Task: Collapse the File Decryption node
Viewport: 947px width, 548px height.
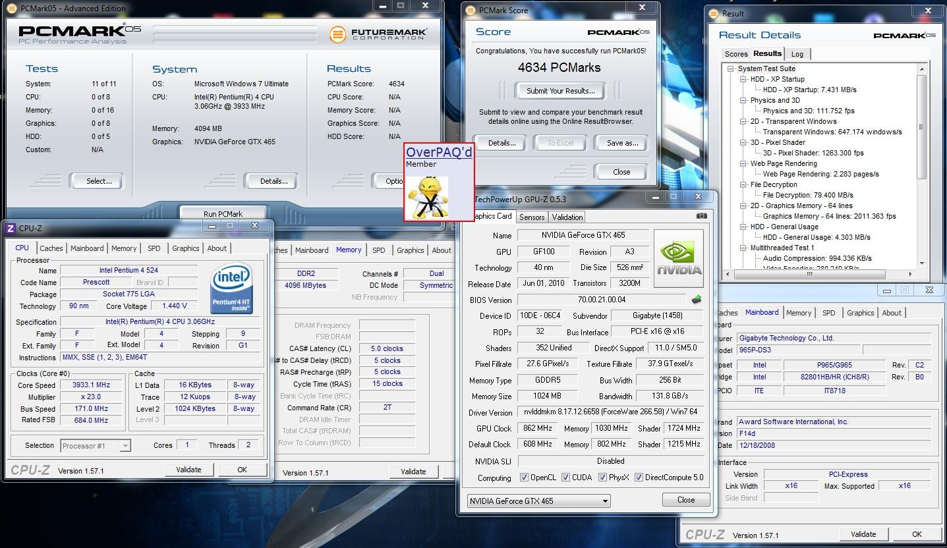Action: coord(743,184)
